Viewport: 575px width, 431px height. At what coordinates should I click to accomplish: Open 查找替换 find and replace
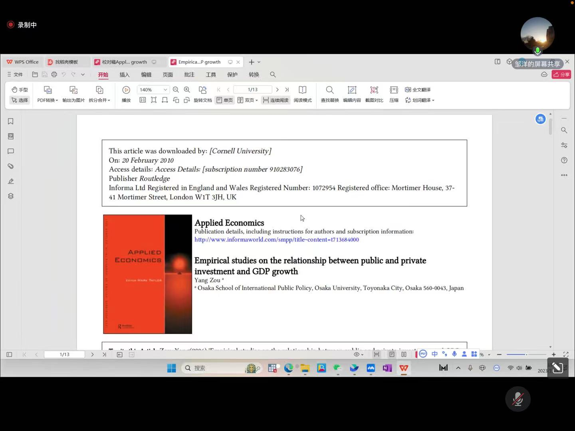330,94
